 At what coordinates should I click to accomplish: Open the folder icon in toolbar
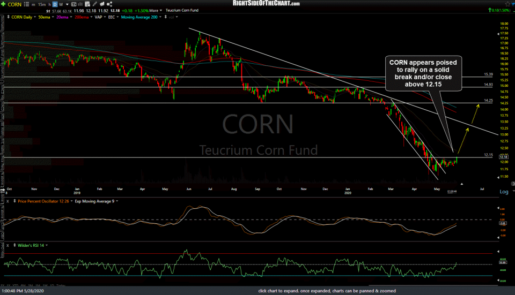(102, 4)
